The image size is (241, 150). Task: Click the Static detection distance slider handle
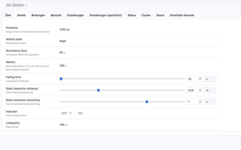[x=98, y=90]
